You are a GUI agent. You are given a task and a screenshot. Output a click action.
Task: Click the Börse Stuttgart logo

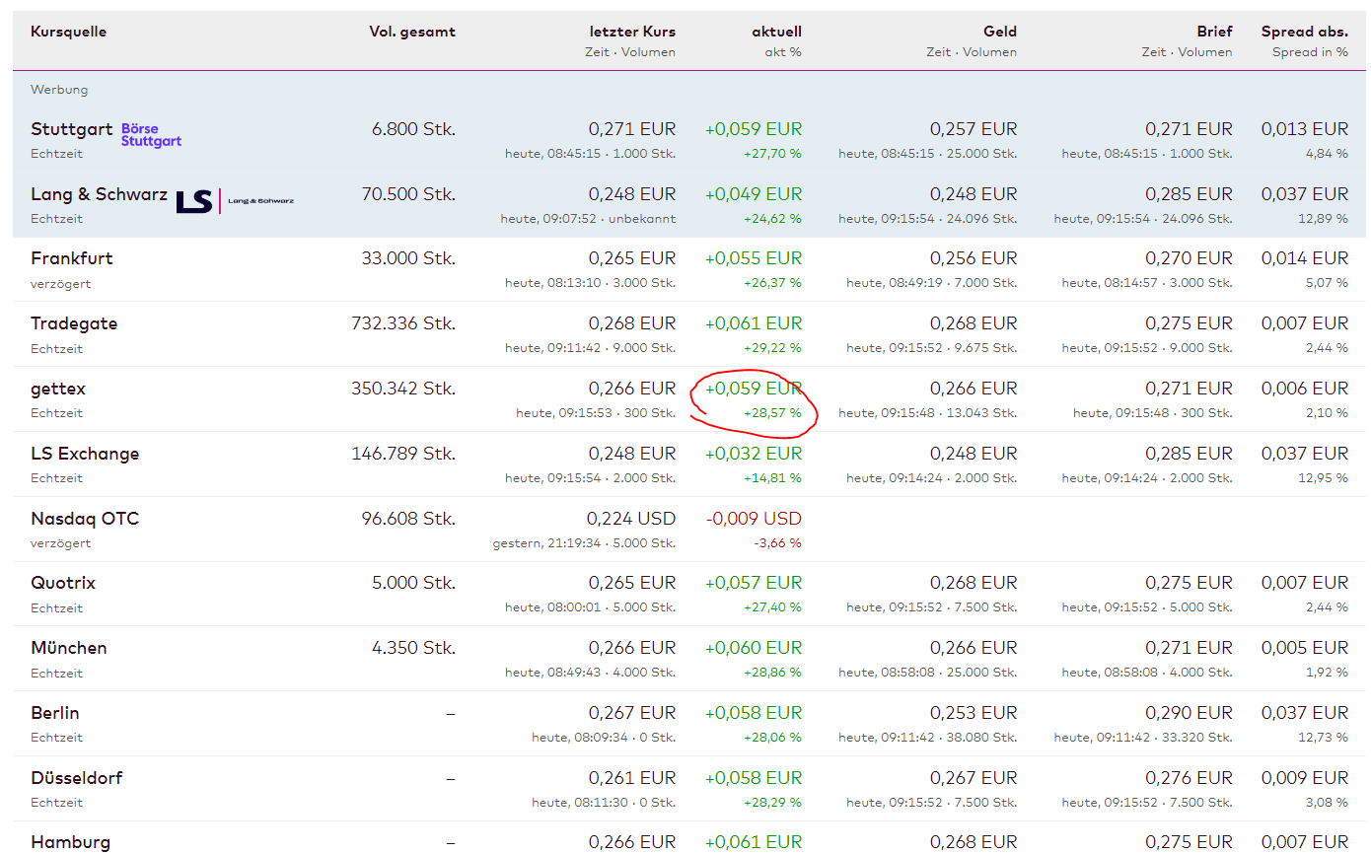pos(151,135)
